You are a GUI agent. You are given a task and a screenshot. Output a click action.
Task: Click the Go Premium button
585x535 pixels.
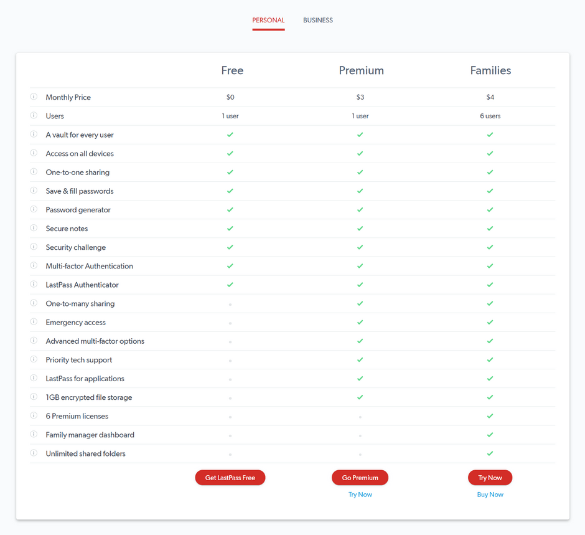(x=360, y=478)
